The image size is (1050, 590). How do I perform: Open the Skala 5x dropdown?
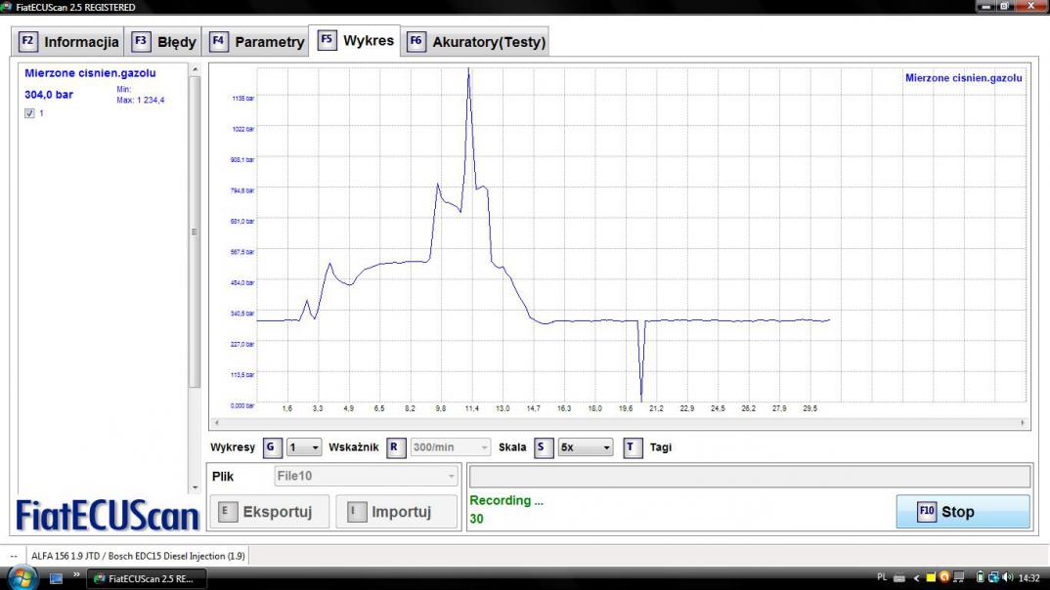click(586, 447)
